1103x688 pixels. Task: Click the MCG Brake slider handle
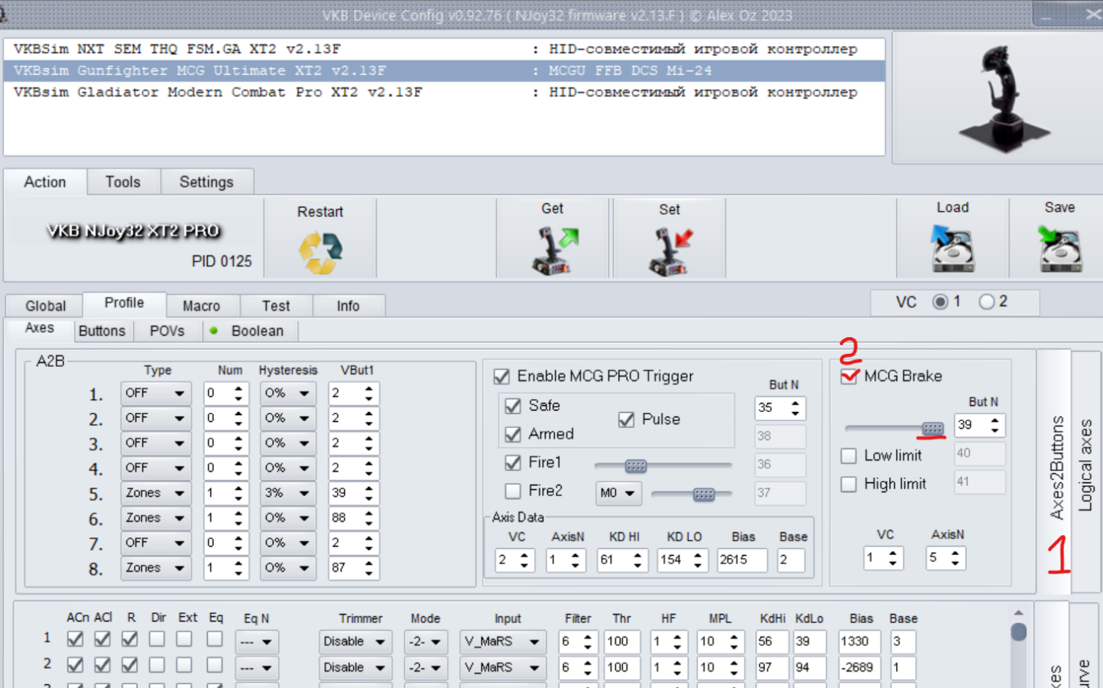pos(932,429)
